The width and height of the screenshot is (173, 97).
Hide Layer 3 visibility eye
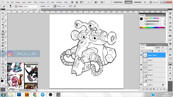click(x=141, y=70)
